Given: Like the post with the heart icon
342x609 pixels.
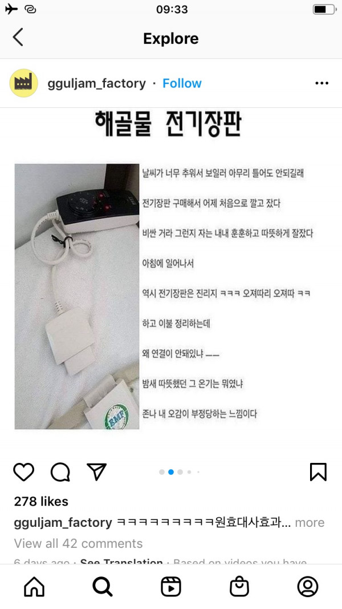Looking at the screenshot, I should (x=23, y=472).
